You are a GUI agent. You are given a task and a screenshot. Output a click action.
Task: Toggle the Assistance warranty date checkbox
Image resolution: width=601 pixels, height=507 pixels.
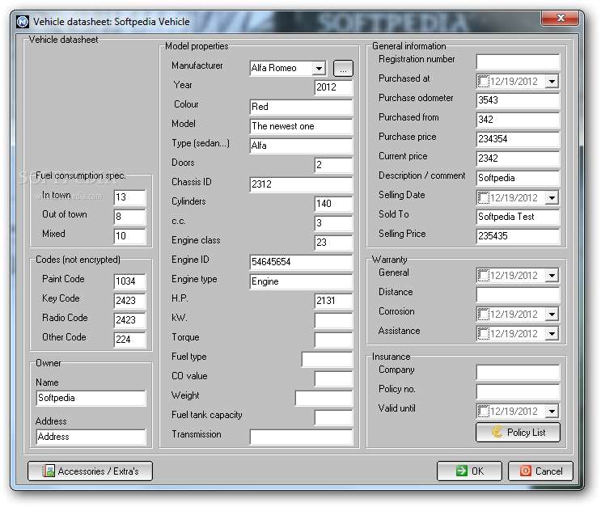coord(484,333)
